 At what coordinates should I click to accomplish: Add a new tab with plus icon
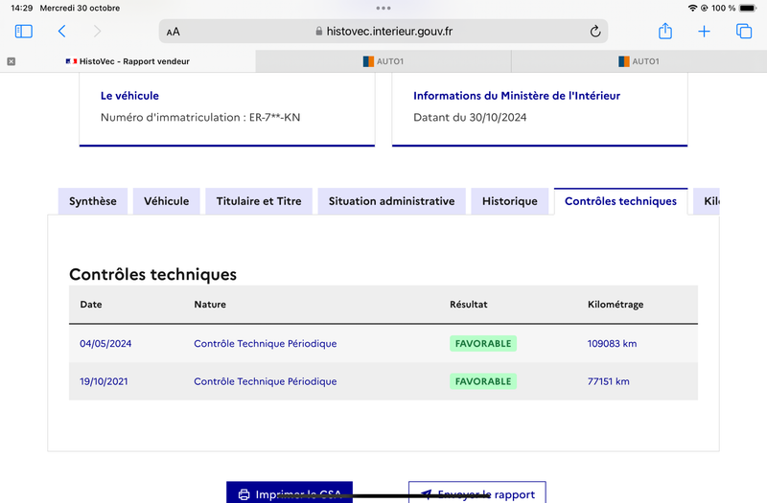click(704, 32)
